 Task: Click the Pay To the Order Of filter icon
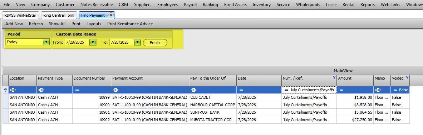[193, 90]
